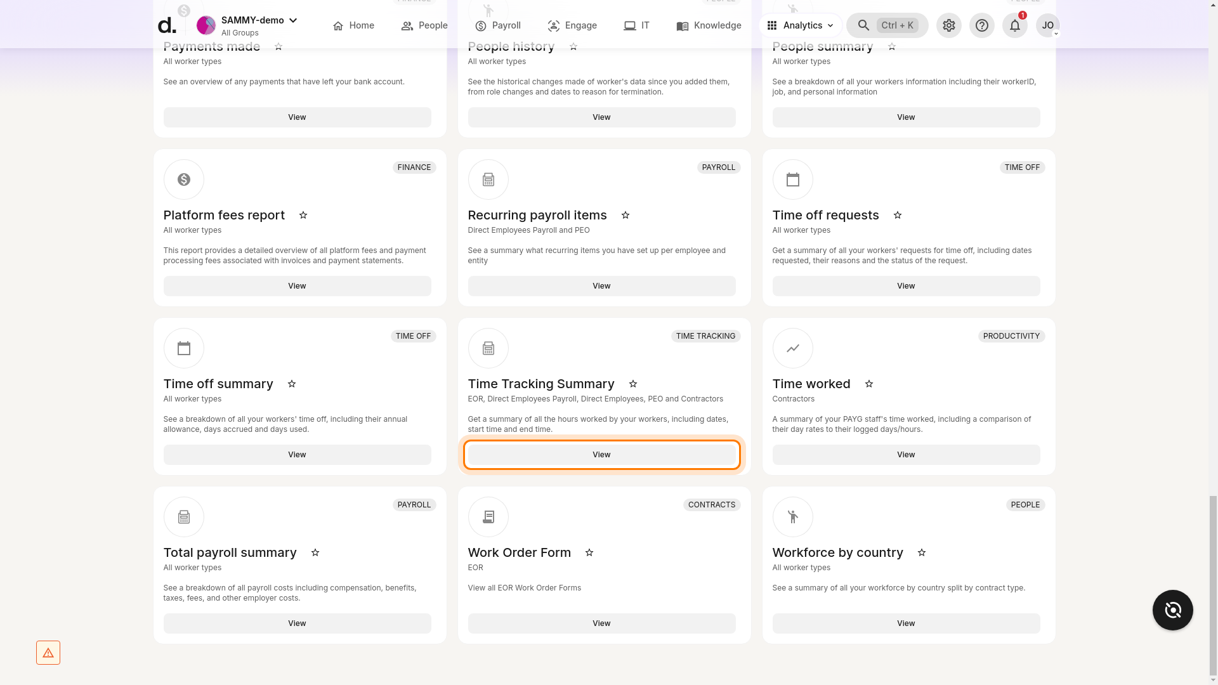Click the Deel logo in the top left
The height and width of the screenshot is (685, 1218).
pos(167,25)
